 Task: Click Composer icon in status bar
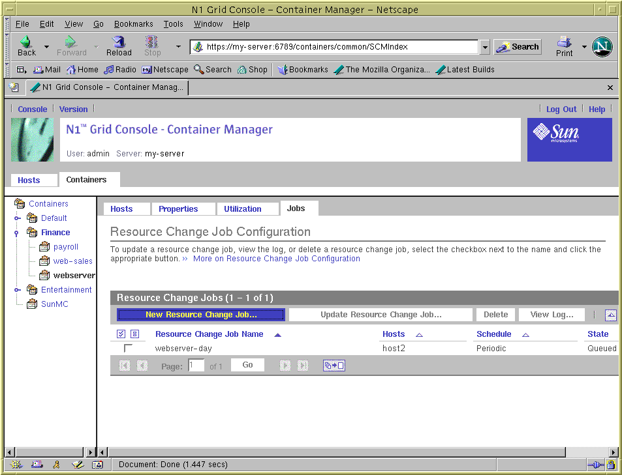pyautogui.click(x=78, y=465)
